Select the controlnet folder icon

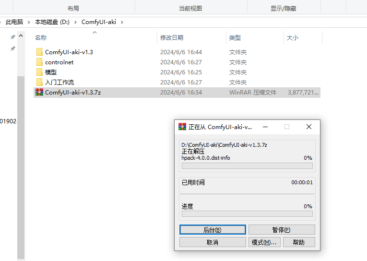click(x=39, y=62)
